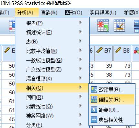
Task: Open the 比较平均值(M) submenu
Action: pyautogui.click(x=53, y=51)
